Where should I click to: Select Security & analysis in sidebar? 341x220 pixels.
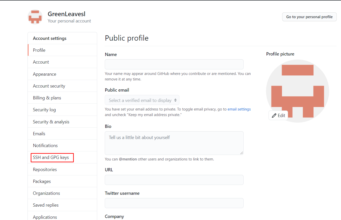tap(62, 122)
